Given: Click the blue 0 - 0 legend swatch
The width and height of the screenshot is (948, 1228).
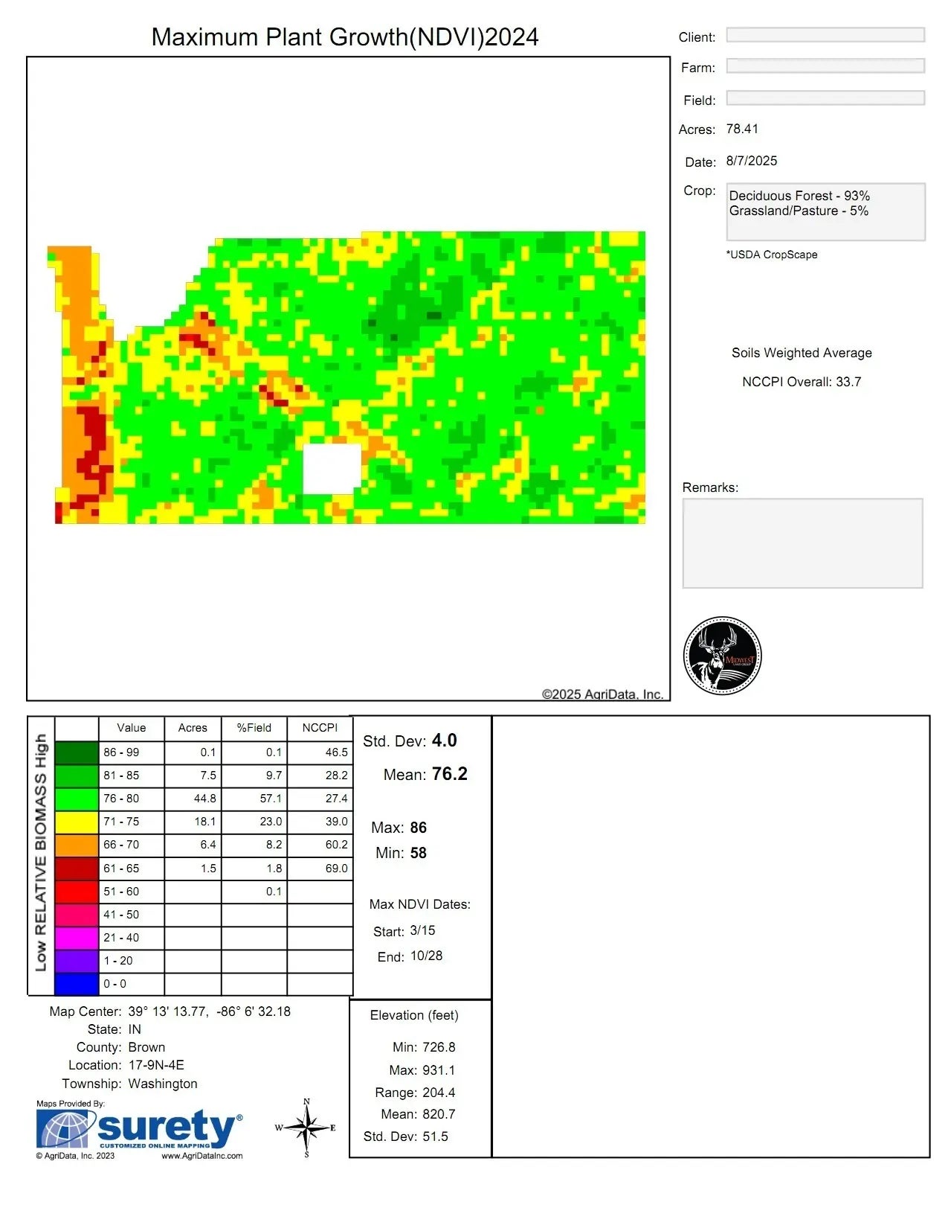Looking at the screenshot, I should (x=77, y=984).
